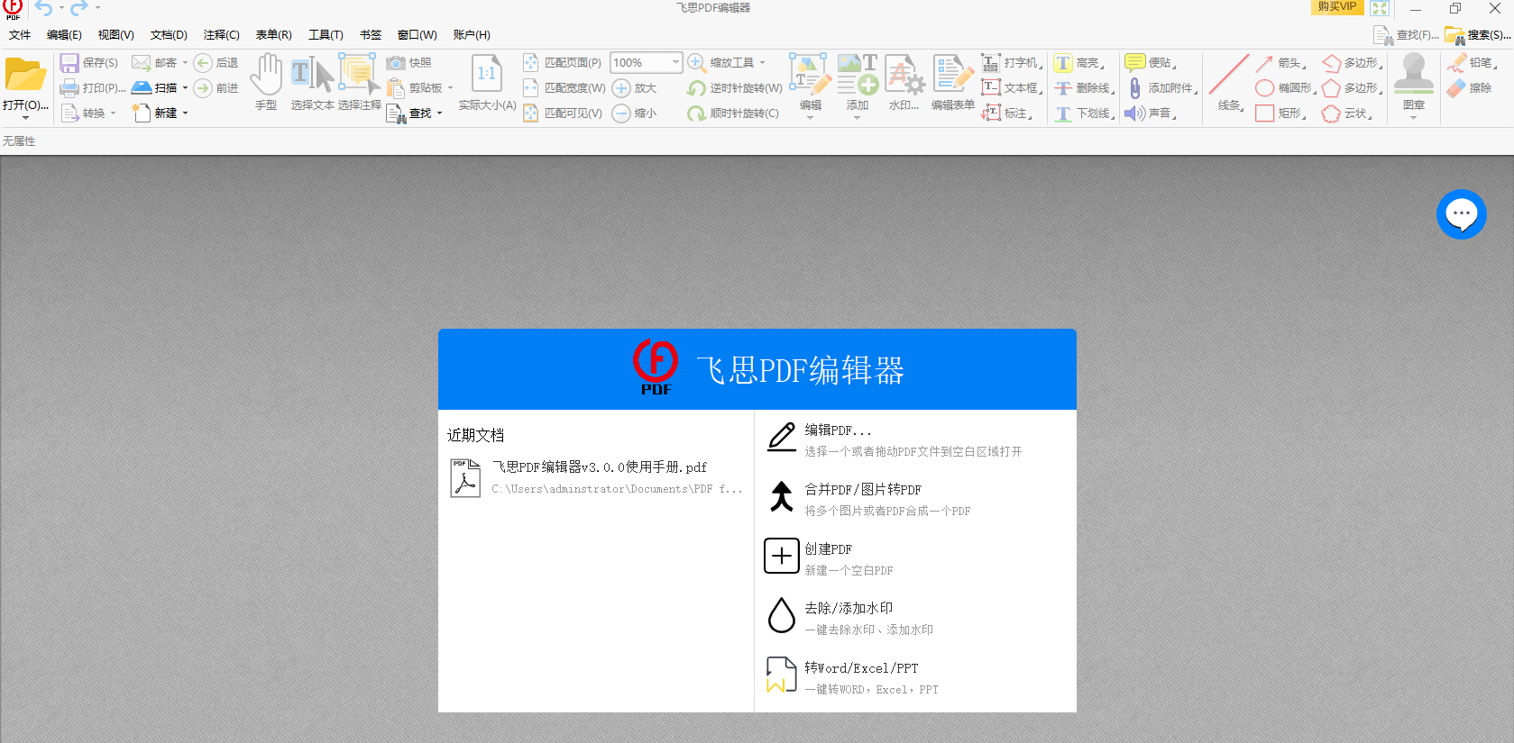Image resolution: width=1514 pixels, height=743 pixels.
Task: Open the 100% zoom level combo box
Action: click(646, 63)
